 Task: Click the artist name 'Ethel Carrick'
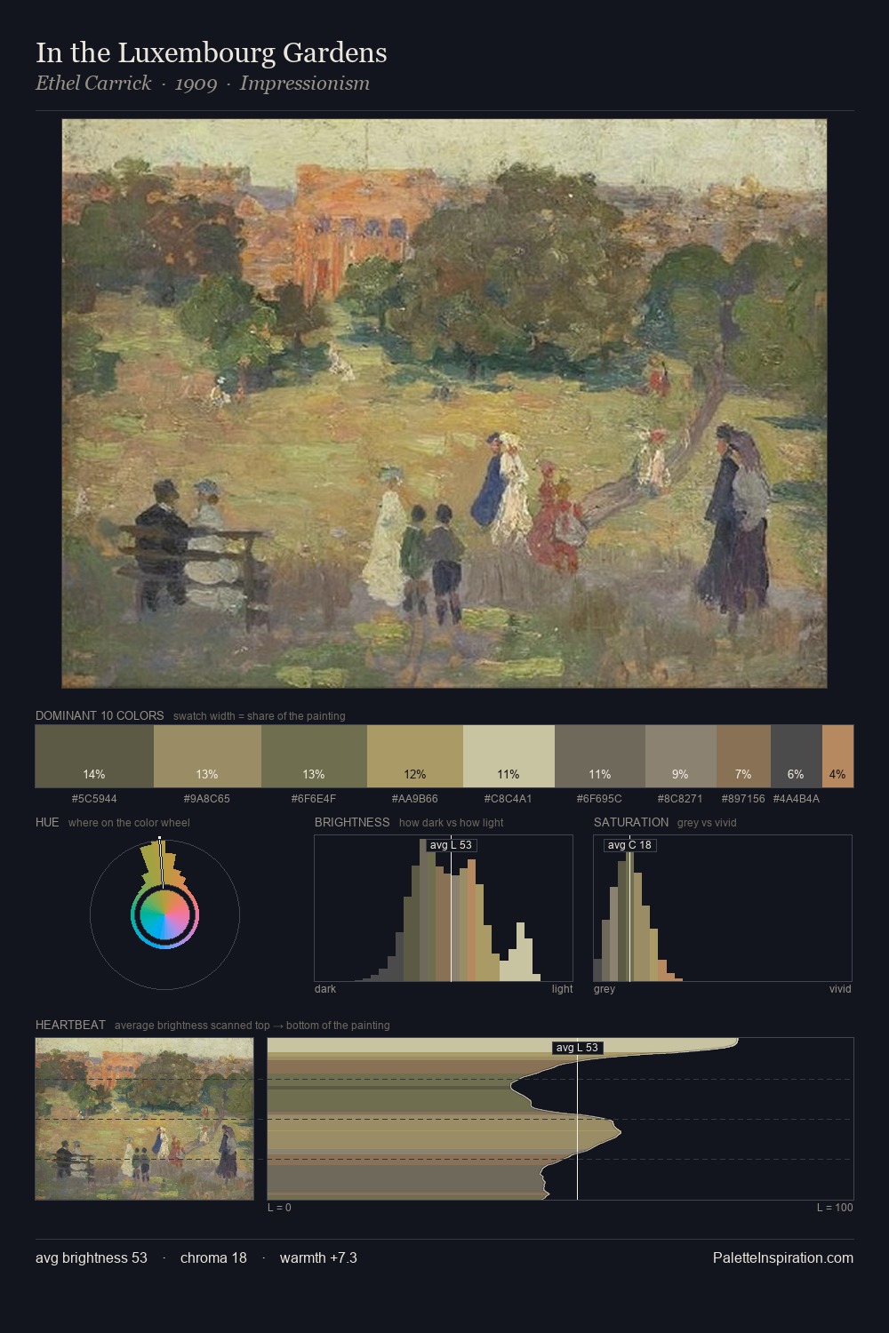point(93,84)
